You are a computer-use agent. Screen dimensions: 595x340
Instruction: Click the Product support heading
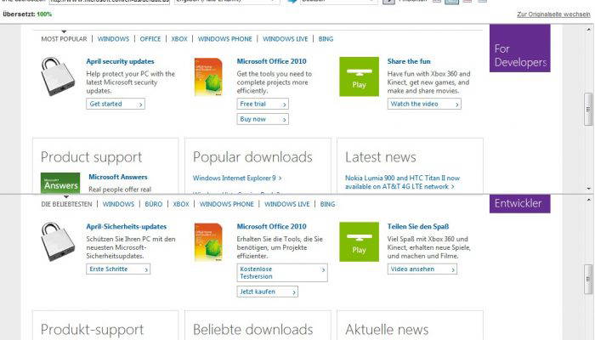point(92,157)
